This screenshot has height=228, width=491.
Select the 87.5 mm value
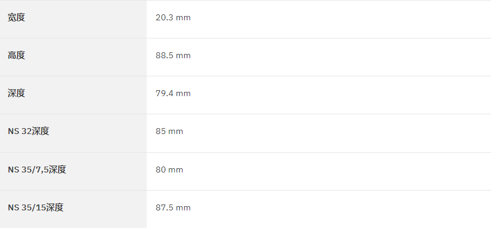click(x=173, y=208)
